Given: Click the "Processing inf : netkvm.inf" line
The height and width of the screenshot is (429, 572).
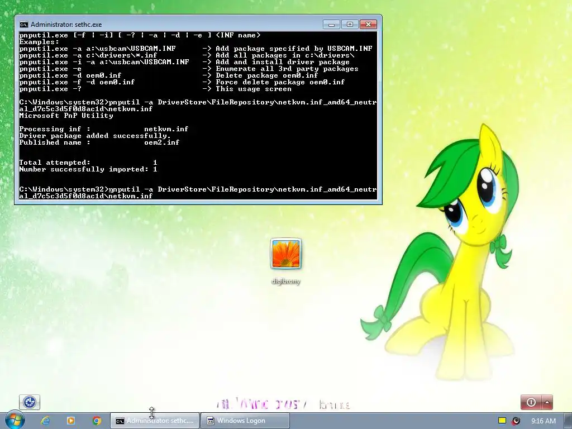Looking at the screenshot, I should pyautogui.click(x=104, y=129).
